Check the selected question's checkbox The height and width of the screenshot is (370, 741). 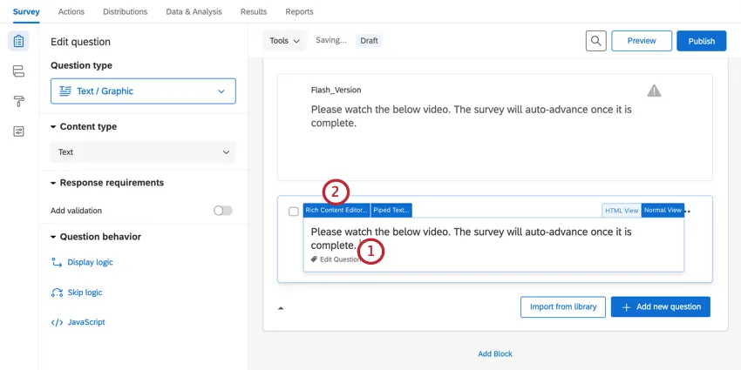pyautogui.click(x=294, y=212)
